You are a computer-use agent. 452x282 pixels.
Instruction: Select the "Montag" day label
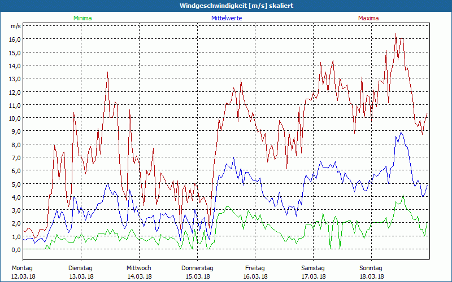22,268
